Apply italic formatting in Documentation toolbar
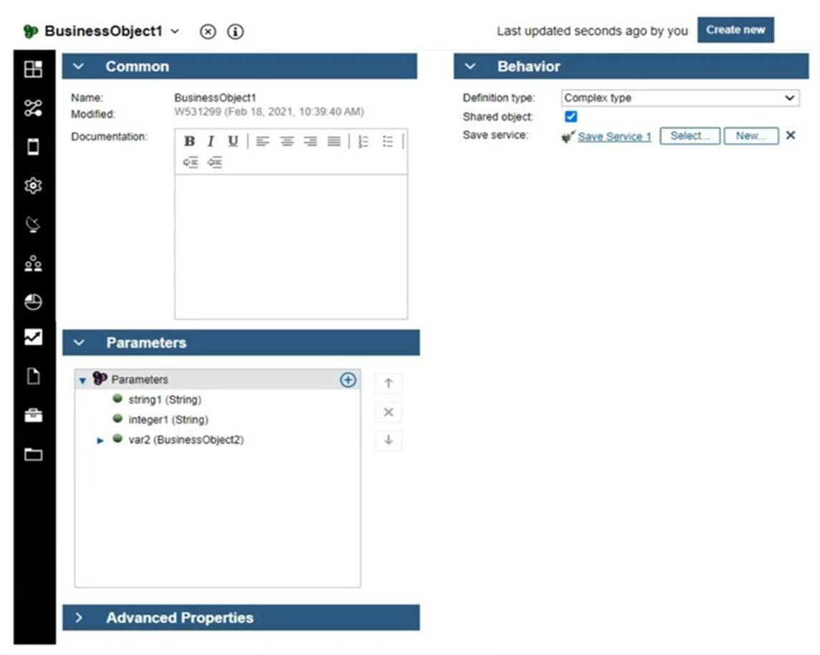This screenshot has width=820, height=655. pyautogui.click(x=211, y=141)
